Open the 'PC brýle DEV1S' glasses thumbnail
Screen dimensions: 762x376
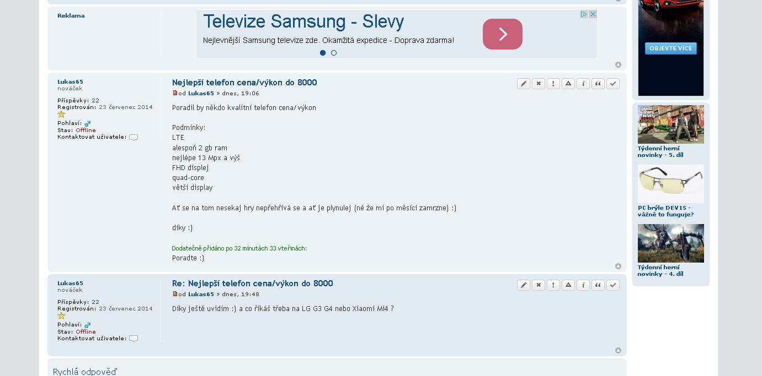[670, 184]
